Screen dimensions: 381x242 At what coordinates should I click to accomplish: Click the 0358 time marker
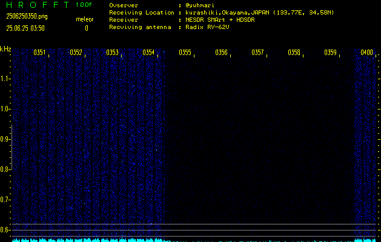click(294, 53)
